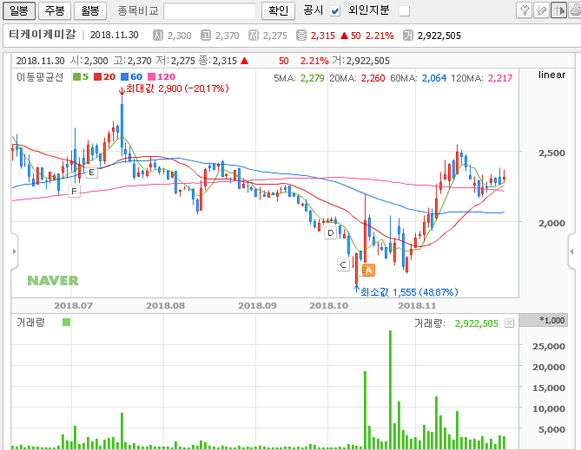This screenshot has width=581, height=450.
Task: Click the 저가 icon beside 2,275
Action: coord(254,36)
